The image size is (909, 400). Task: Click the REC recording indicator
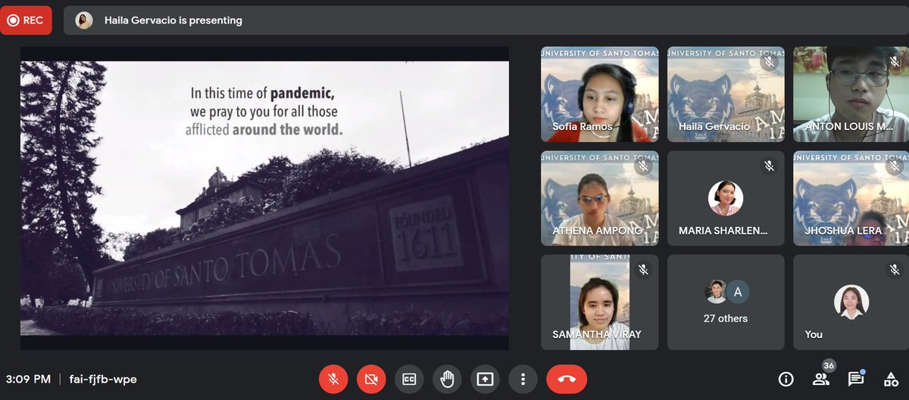(x=26, y=20)
